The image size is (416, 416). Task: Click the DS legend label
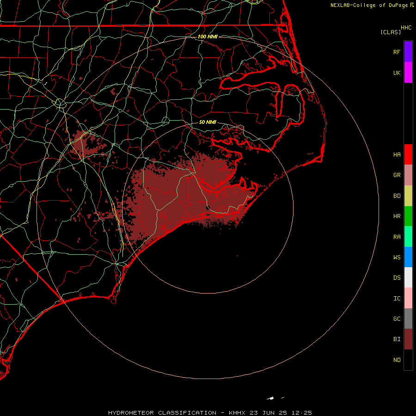(x=397, y=278)
